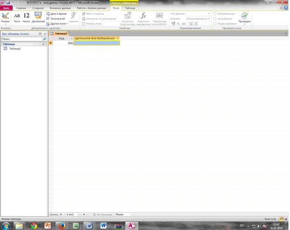Open Google Chrome from taskbar
This screenshot has width=290, height=230.
point(34,226)
